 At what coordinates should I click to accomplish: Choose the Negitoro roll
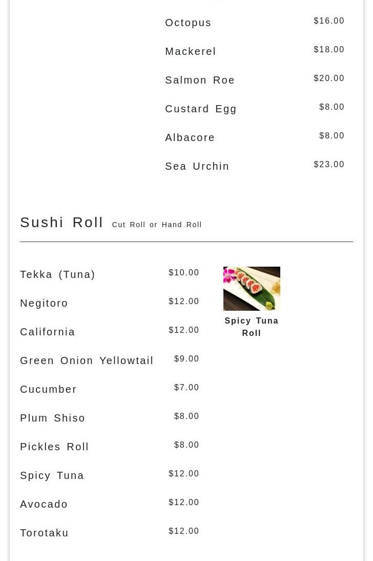pyautogui.click(x=44, y=303)
